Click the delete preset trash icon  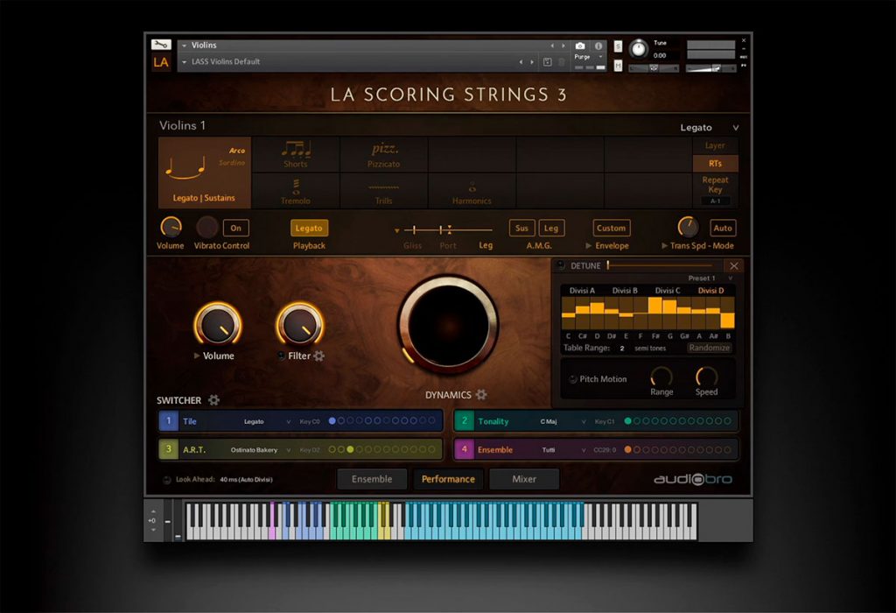coord(562,62)
